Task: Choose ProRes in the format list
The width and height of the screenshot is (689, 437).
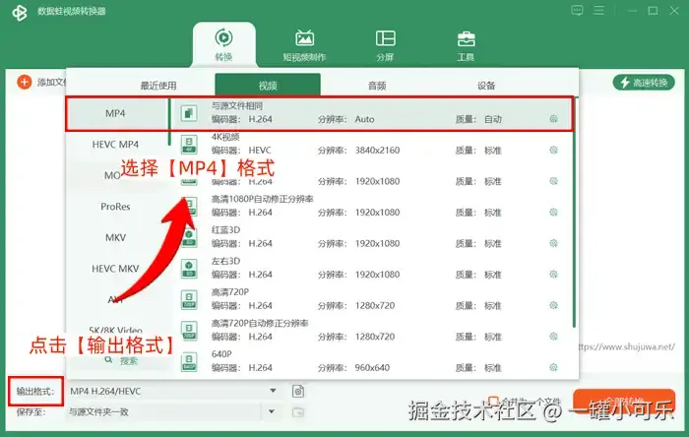Action: point(115,207)
